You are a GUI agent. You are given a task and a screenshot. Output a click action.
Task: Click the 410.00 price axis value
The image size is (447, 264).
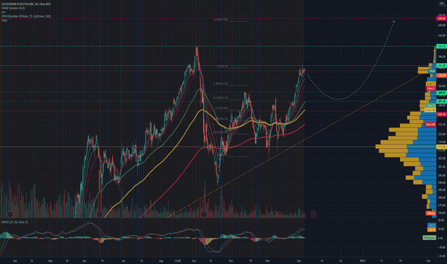[442, 36]
